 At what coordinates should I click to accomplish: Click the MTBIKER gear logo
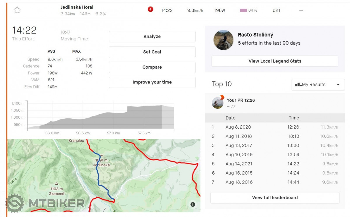(x=15, y=203)
